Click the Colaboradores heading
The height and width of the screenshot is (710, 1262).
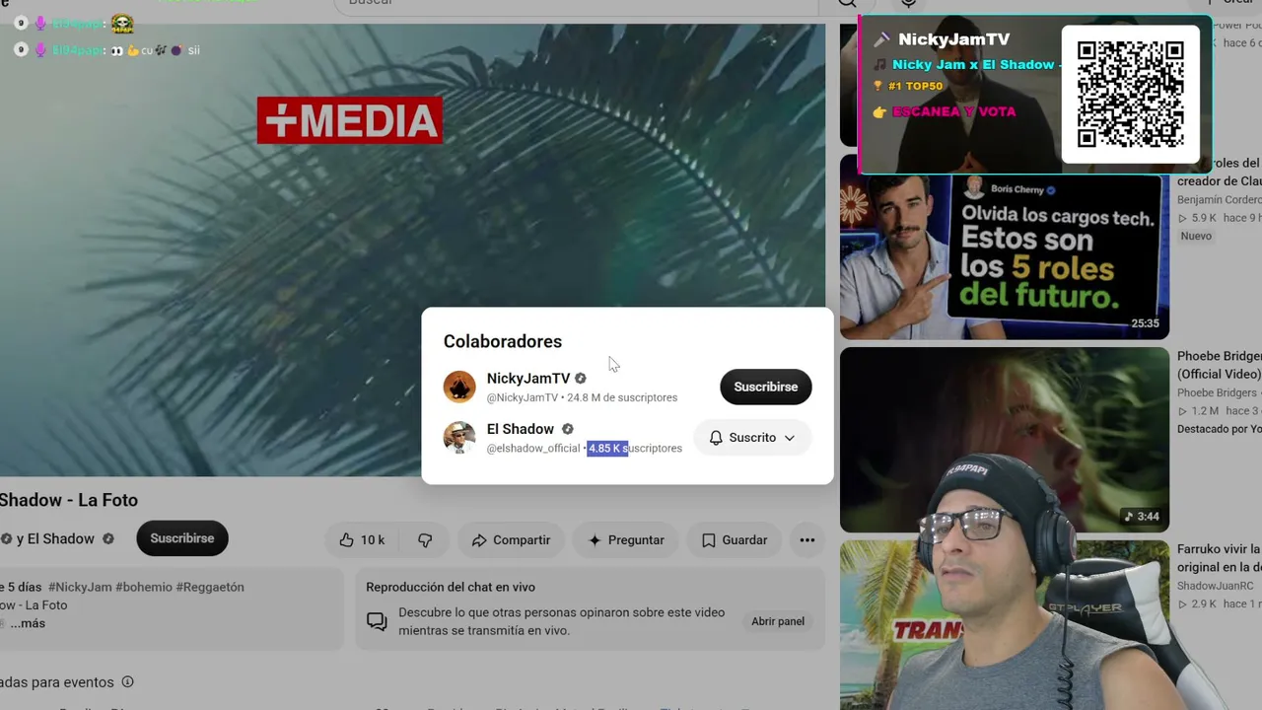pyautogui.click(x=503, y=341)
